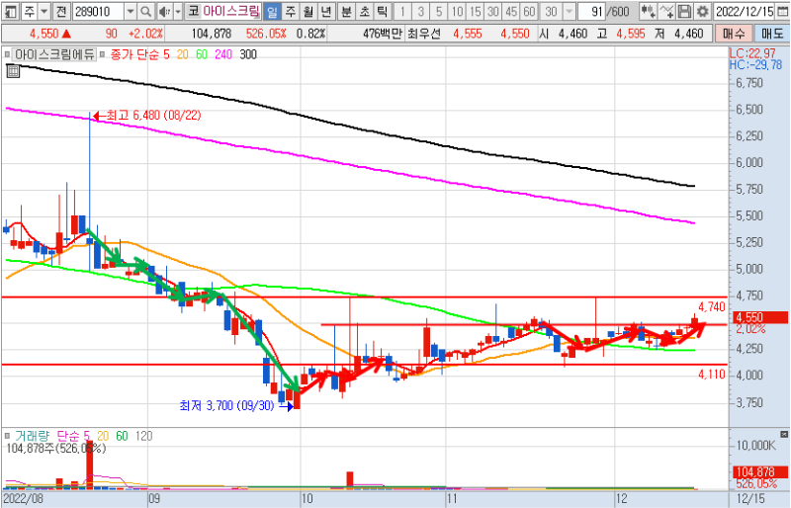Click the red 5 moving average label
The image size is (791, 508).
click(166, 54)
